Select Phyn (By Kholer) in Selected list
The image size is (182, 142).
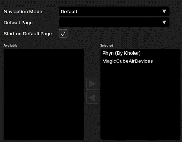pos(121,53)
